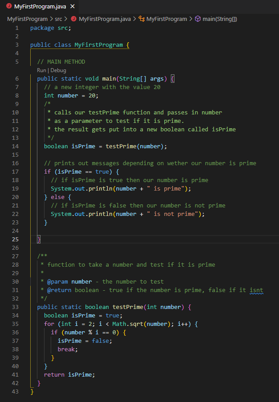Image resolution: width=279 pixels, height=402 pixels.
Task: Open src folder breadcrumb
Action: 58,19
